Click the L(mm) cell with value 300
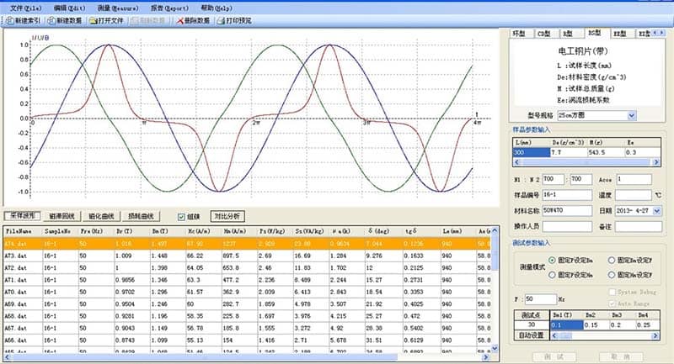Image resolution: width=674 pixels, height=364 pixels. [x=532, y=152]
